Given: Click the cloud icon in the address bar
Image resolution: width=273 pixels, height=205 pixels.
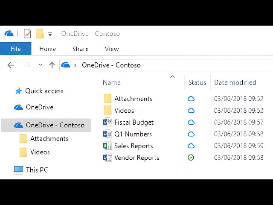Looking at the screenshot, I should [x=66, y=65].
